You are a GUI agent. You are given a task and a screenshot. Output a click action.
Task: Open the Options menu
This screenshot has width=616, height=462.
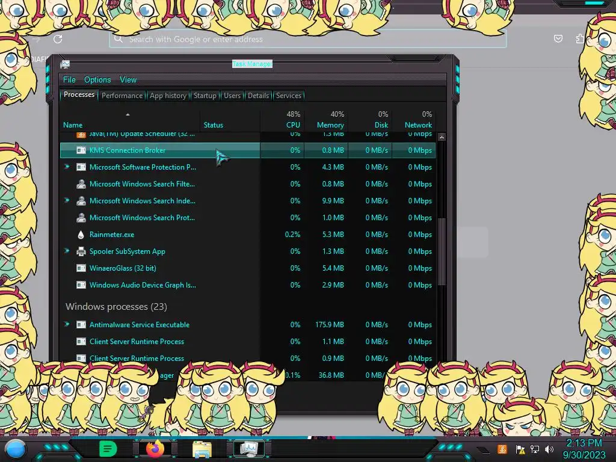point(97,80)
